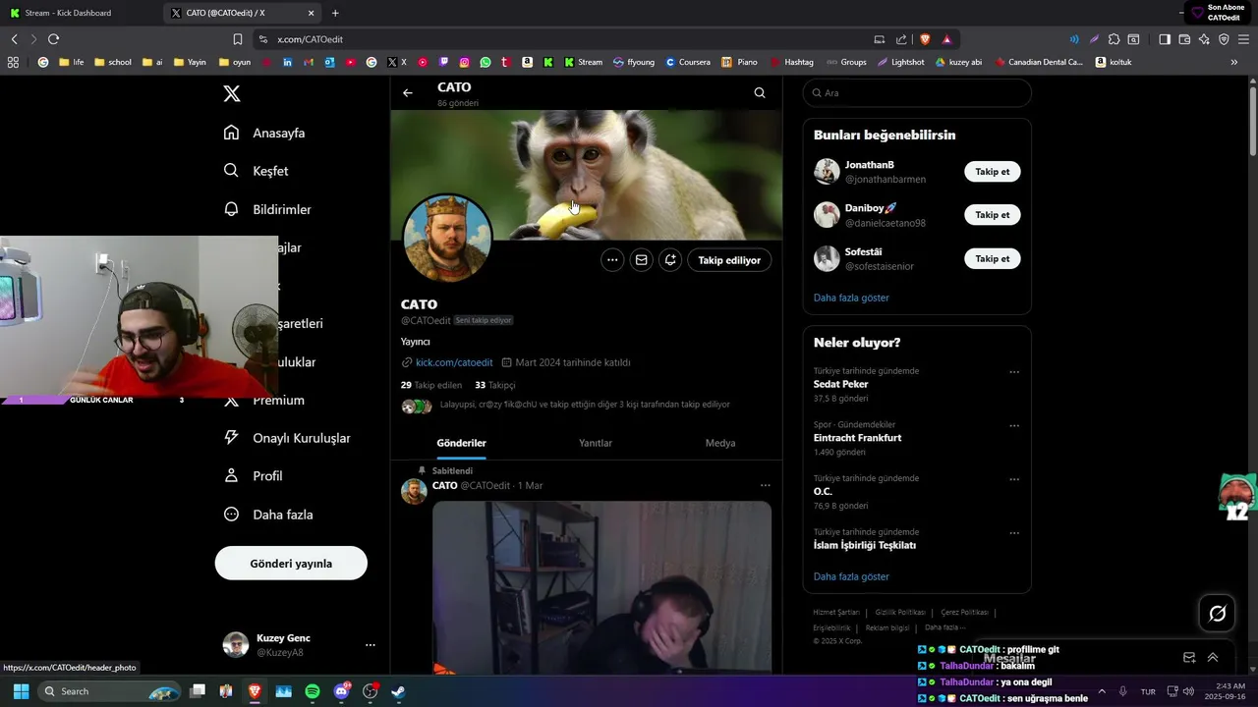Toggle the Takip ediliyor following button
The height and width of the screenshot is (707, 1258).
[729, 260]
